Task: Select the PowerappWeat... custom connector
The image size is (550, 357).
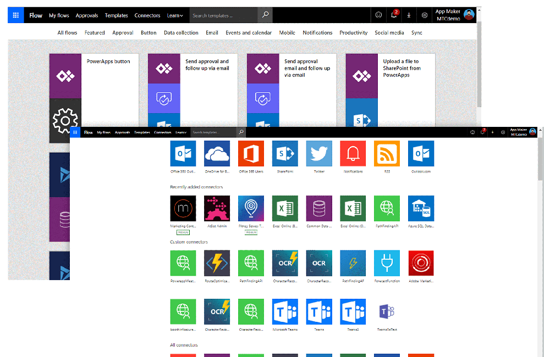Action: 183,263
